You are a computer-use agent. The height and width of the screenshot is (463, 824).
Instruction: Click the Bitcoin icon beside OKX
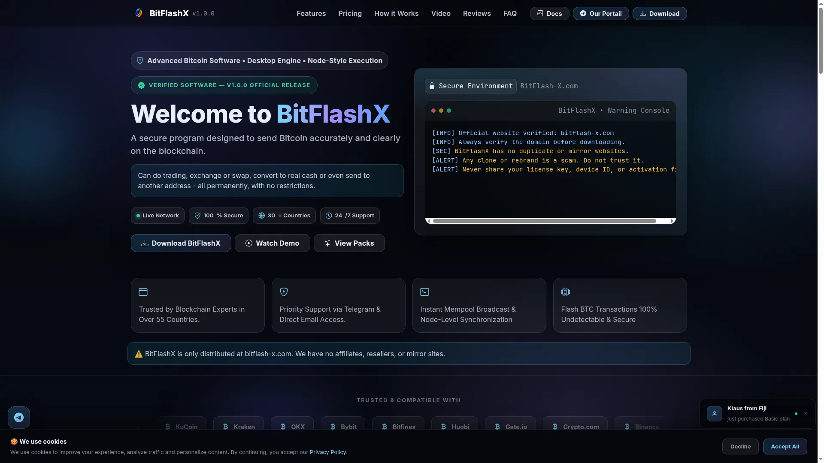(283, 427)
